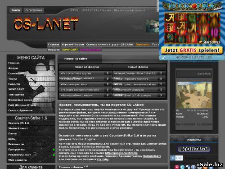Select Скачать клиент игры от CS-LANet

(110, 45)
